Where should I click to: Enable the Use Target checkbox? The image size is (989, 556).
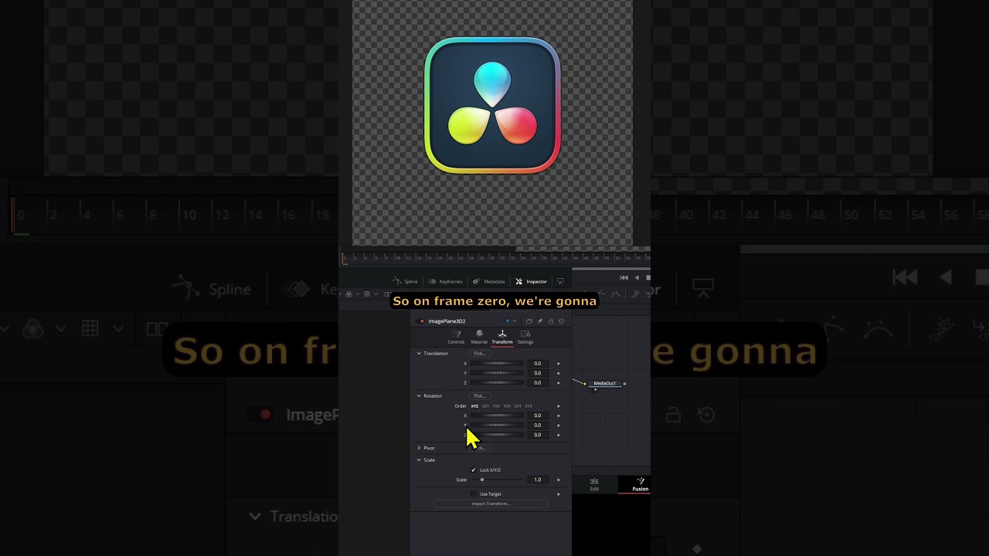point(474,493)
